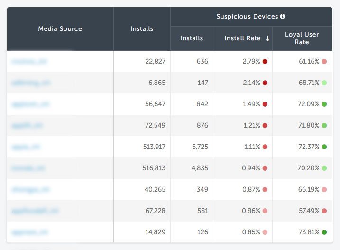Click the green dot next to 68.71%
The image size is (340, 250).
tap(324, 83)
